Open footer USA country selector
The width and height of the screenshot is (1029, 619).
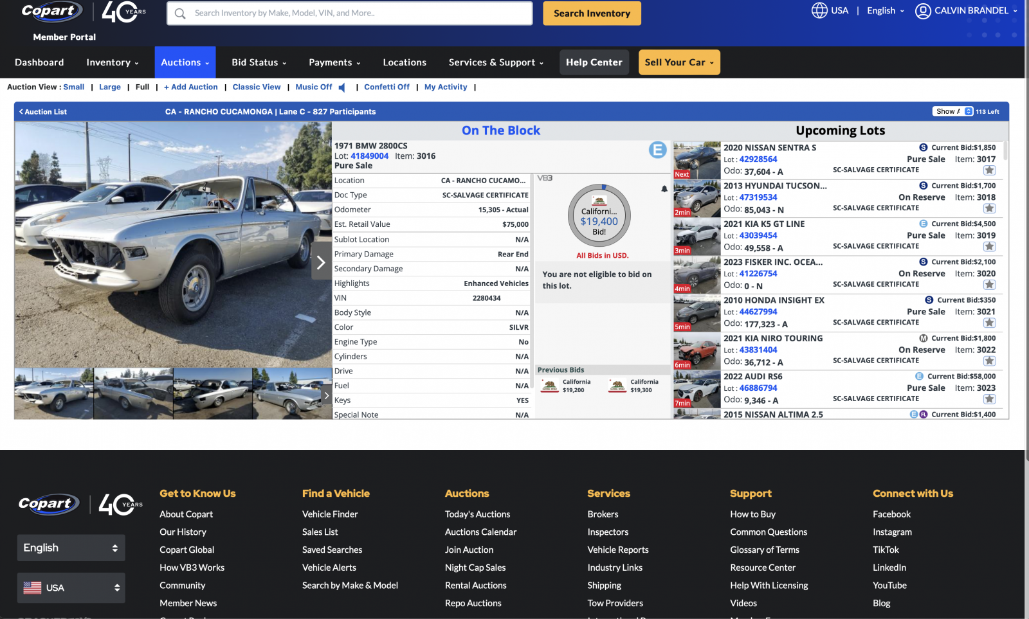(x=71, y=588)
